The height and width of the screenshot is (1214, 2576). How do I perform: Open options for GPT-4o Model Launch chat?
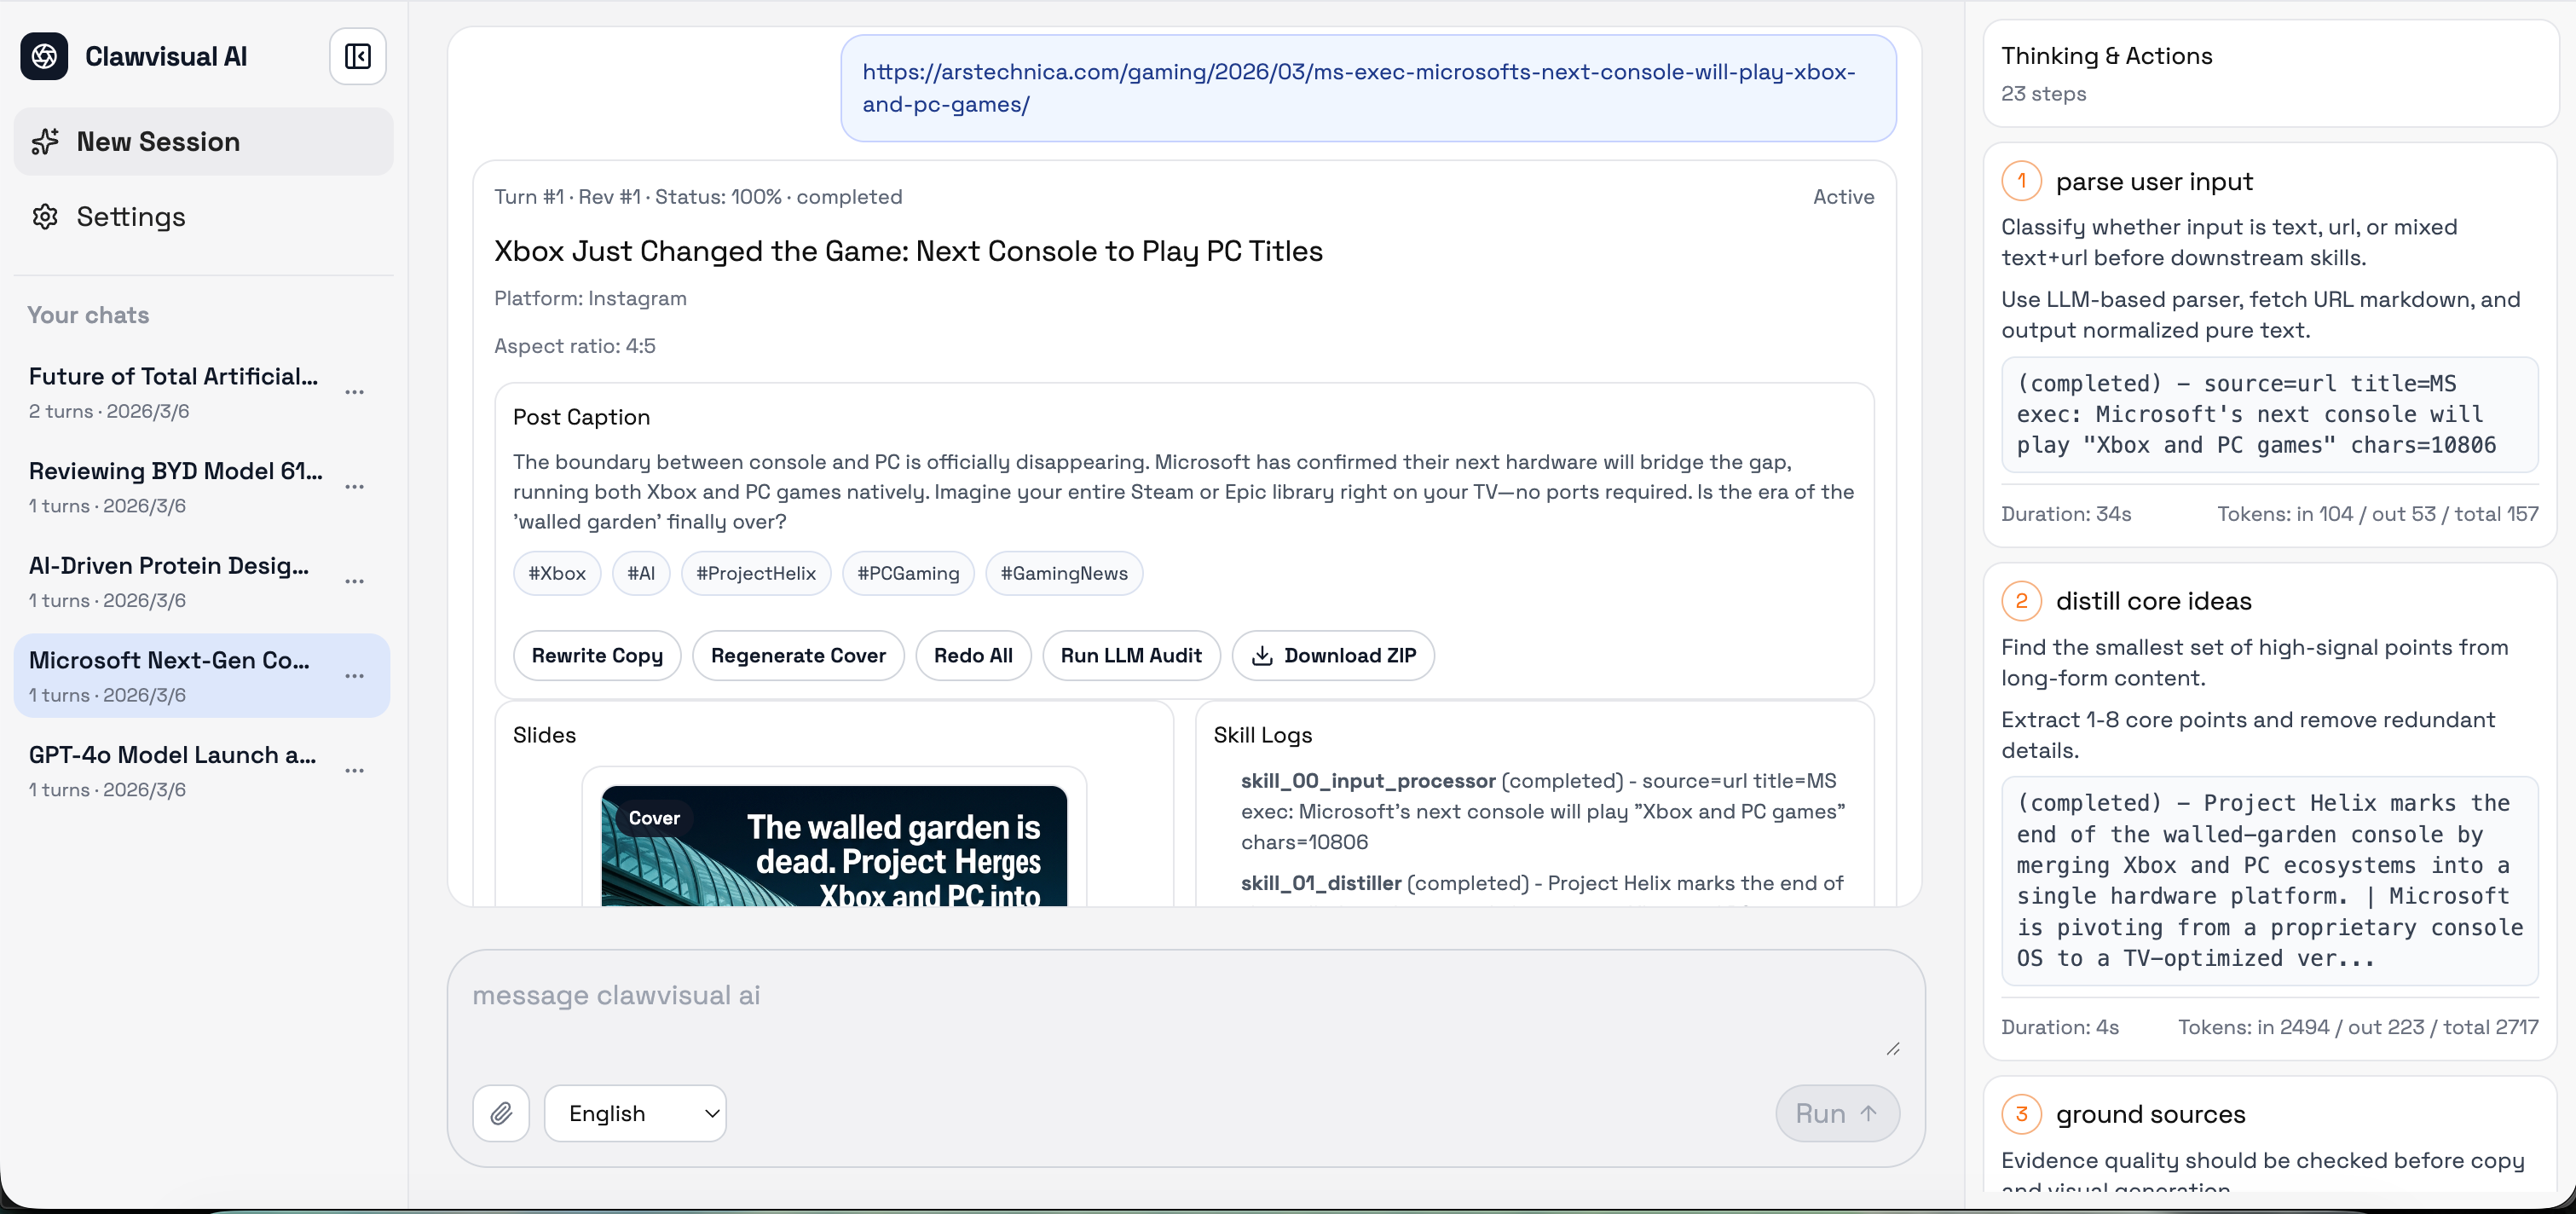click(x=354, y=771)
